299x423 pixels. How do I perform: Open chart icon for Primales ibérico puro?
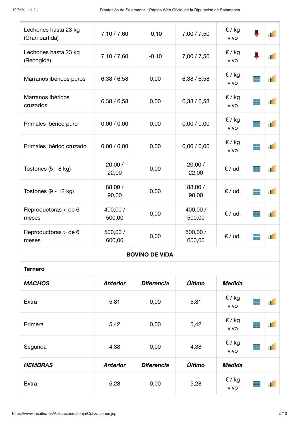coord(272,123)
